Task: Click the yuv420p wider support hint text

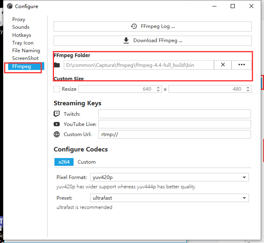Action: (x=126, y=187)
